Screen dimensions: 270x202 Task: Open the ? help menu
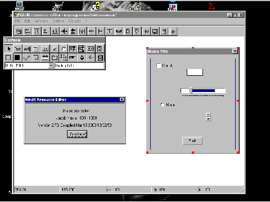coord(86,21)
